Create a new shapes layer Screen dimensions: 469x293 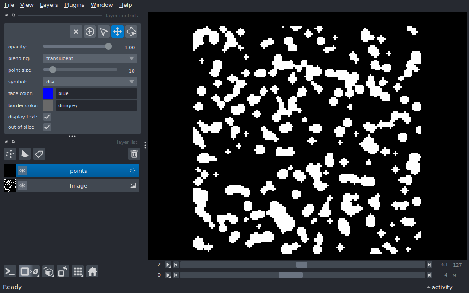click(x=25, y=154)
